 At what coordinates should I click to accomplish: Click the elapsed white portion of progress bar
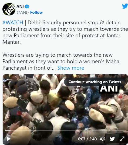(x=8, y=131)
